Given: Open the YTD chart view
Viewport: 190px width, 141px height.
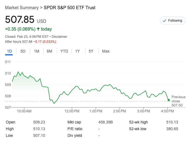Looking at the screenshot, I should 64,51.
